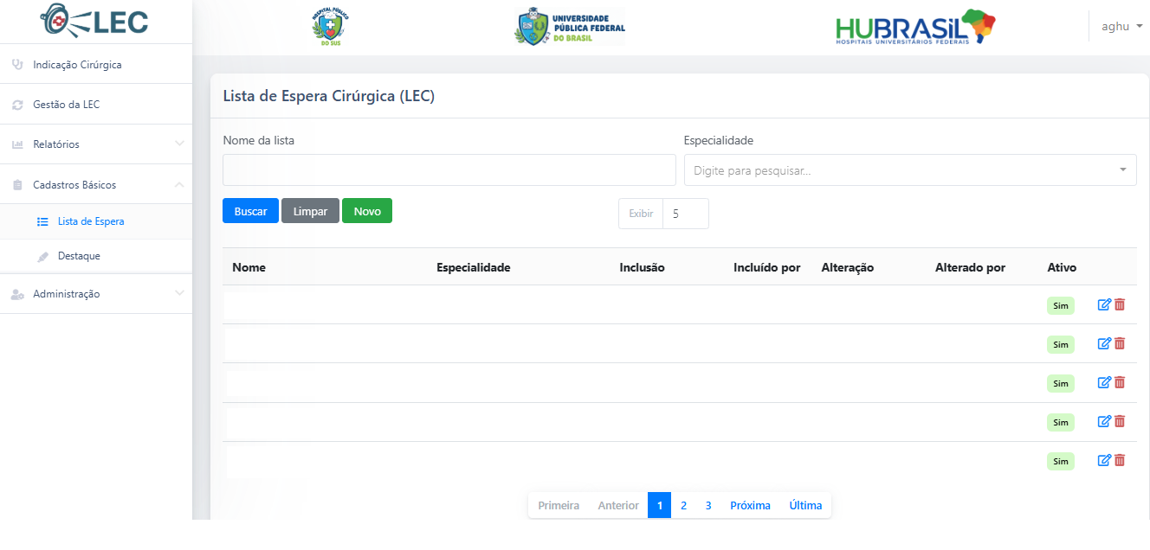Click the user-gear icon beside Administração
This screenshot has width=1150, height=550.
[17, 294]
